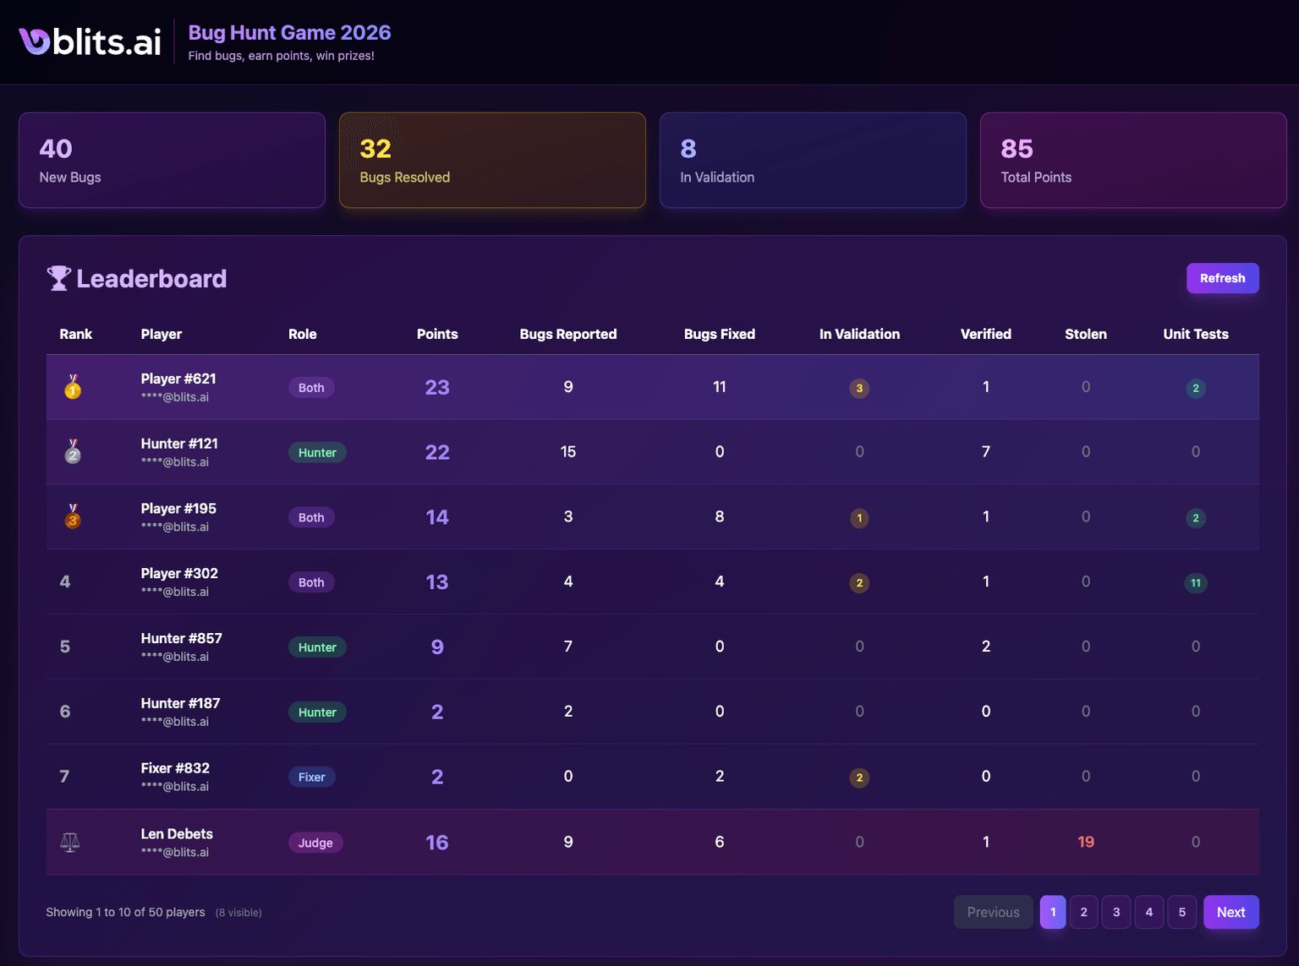Select the 85 Total Points card

tap(1133, 160)
